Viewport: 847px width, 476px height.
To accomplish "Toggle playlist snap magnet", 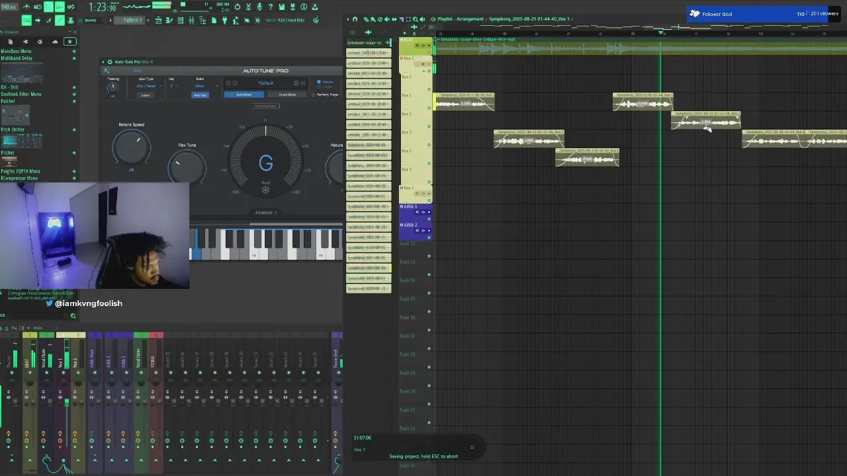I will (x=355, y=19).
